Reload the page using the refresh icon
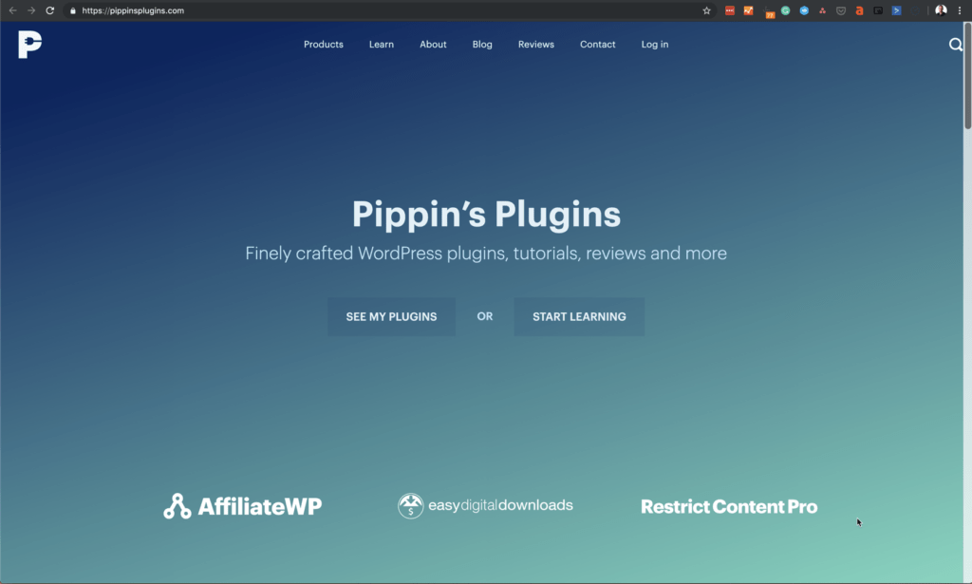Screen dimensions: 972x584 point(50,10)
